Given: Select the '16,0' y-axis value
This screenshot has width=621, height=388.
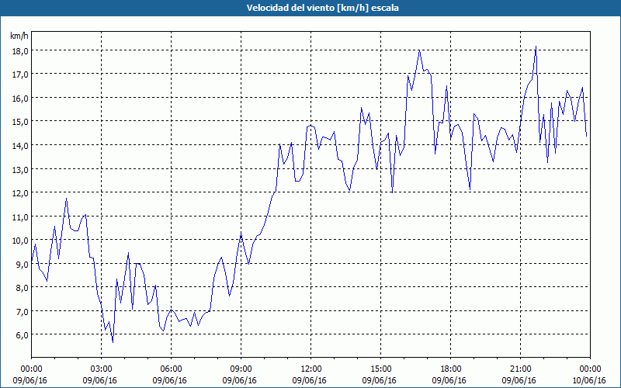Looking at the screenshot, I should pyautogui.click(x=19, y=99).
